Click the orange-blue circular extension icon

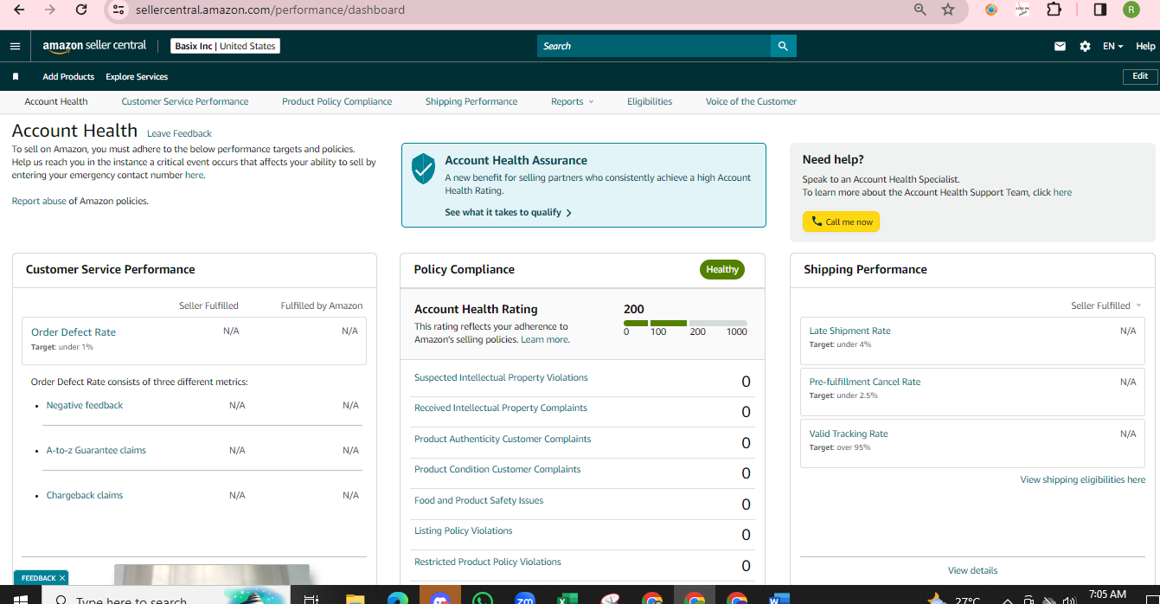991,10
